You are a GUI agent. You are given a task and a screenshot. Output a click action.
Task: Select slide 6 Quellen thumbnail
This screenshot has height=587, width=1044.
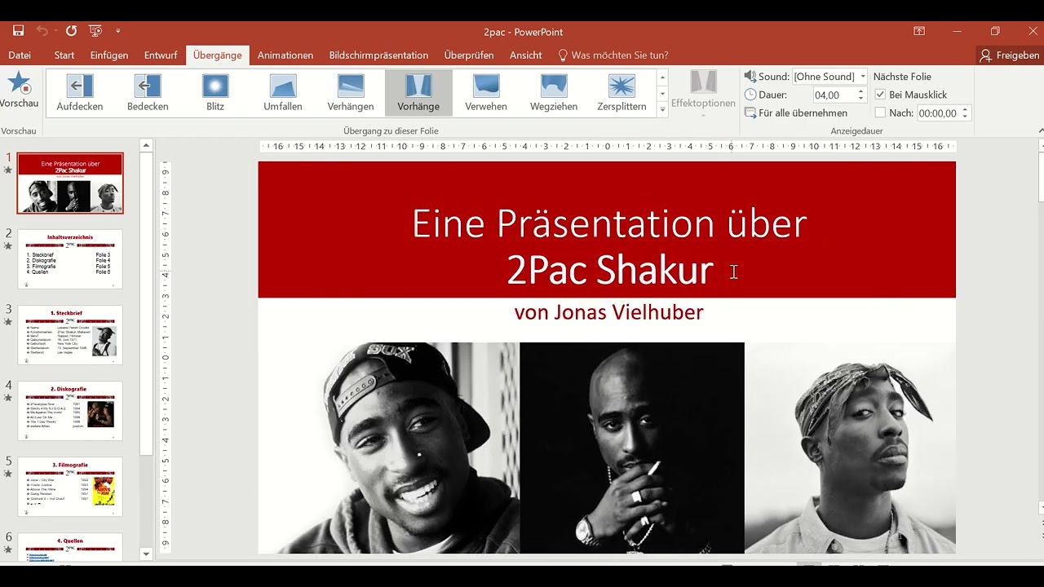(x=70, y=547)
